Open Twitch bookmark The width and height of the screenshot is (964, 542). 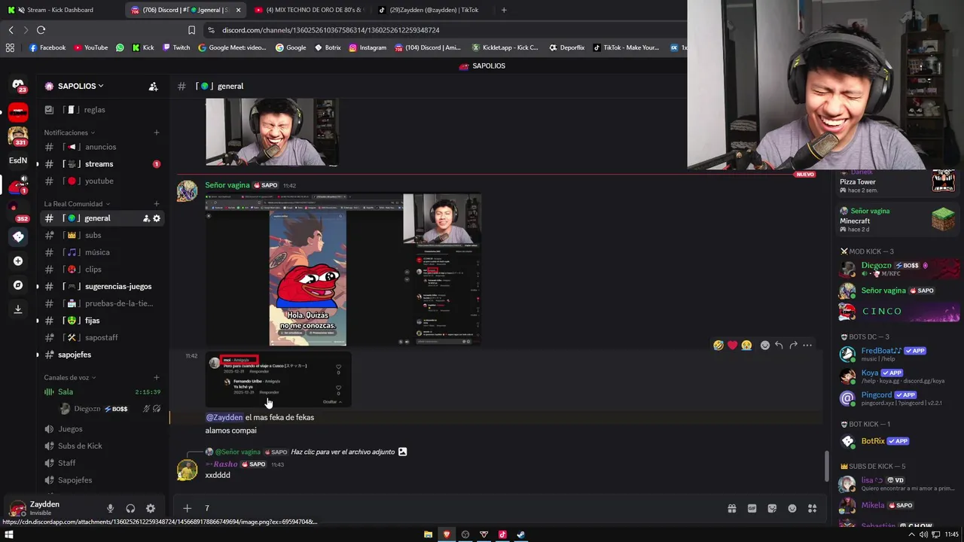176,47
